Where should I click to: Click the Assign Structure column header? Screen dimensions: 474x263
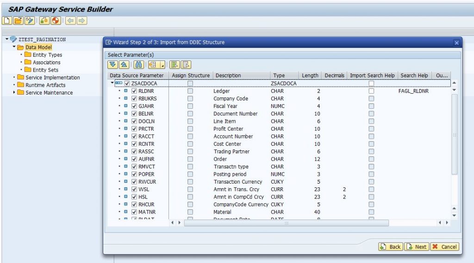click(191, 75)
